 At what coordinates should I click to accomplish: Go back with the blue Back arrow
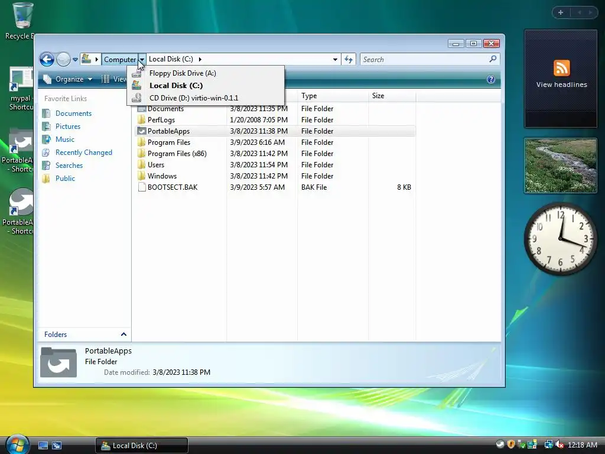[47, 60]
